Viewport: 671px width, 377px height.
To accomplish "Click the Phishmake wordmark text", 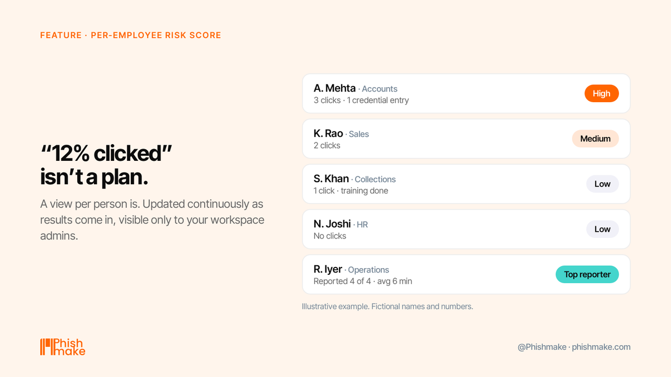I will [69, 347].
